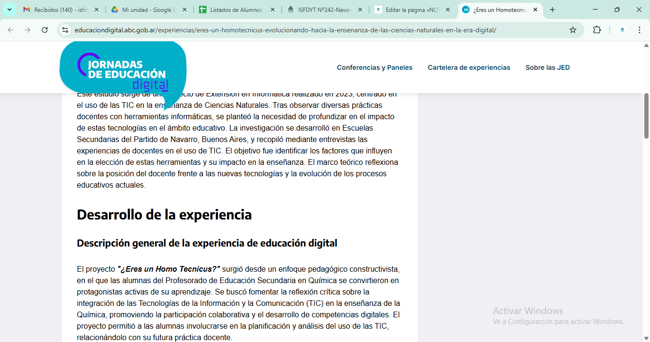Viewport: 650px width, 342px height.
Task: Switch to the Editar la página tab
Action: click(413, 9)
